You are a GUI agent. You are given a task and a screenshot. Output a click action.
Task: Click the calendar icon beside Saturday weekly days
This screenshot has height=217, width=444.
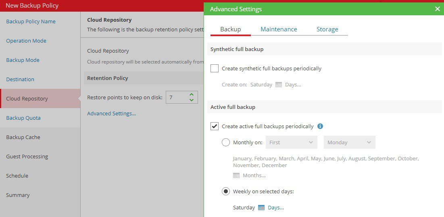click(x=261, y=208)
